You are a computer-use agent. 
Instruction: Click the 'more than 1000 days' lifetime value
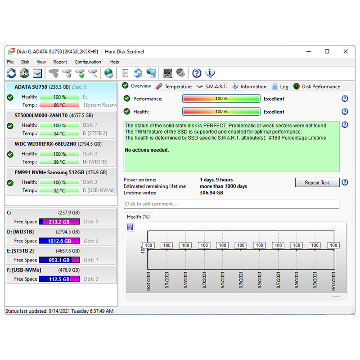tap(223, 186)
